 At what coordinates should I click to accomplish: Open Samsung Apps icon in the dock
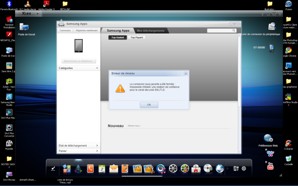[x=78, y=169]
